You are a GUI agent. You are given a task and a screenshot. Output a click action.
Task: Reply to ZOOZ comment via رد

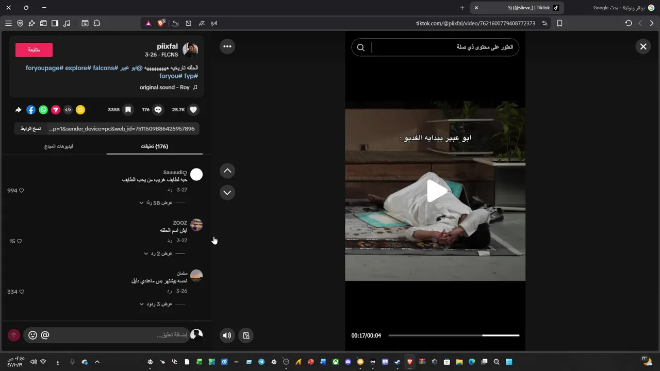tap(169, 241)
